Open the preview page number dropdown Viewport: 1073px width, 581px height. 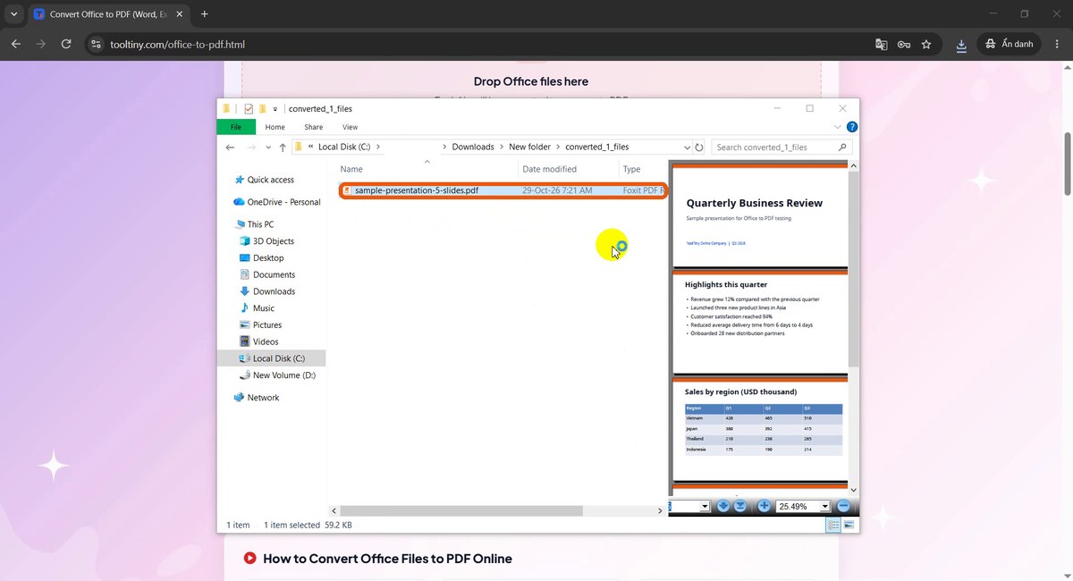[x=705, y=506]
